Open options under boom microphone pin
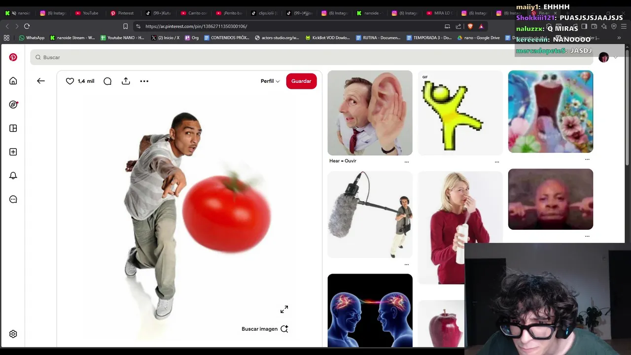 407,265
